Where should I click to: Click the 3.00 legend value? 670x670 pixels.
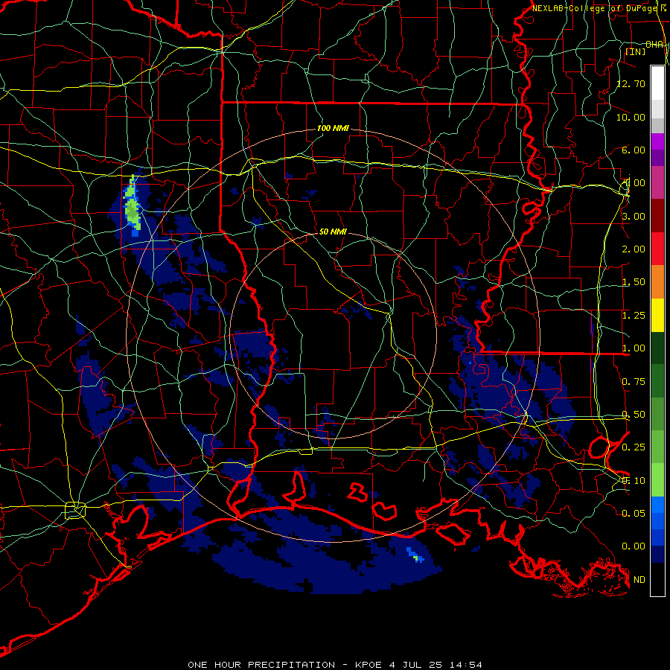pos(634,216)
